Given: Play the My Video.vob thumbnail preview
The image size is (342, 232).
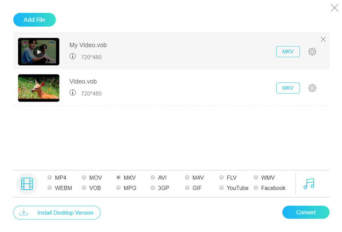Looking at the screenshot, I should (38, 52).
